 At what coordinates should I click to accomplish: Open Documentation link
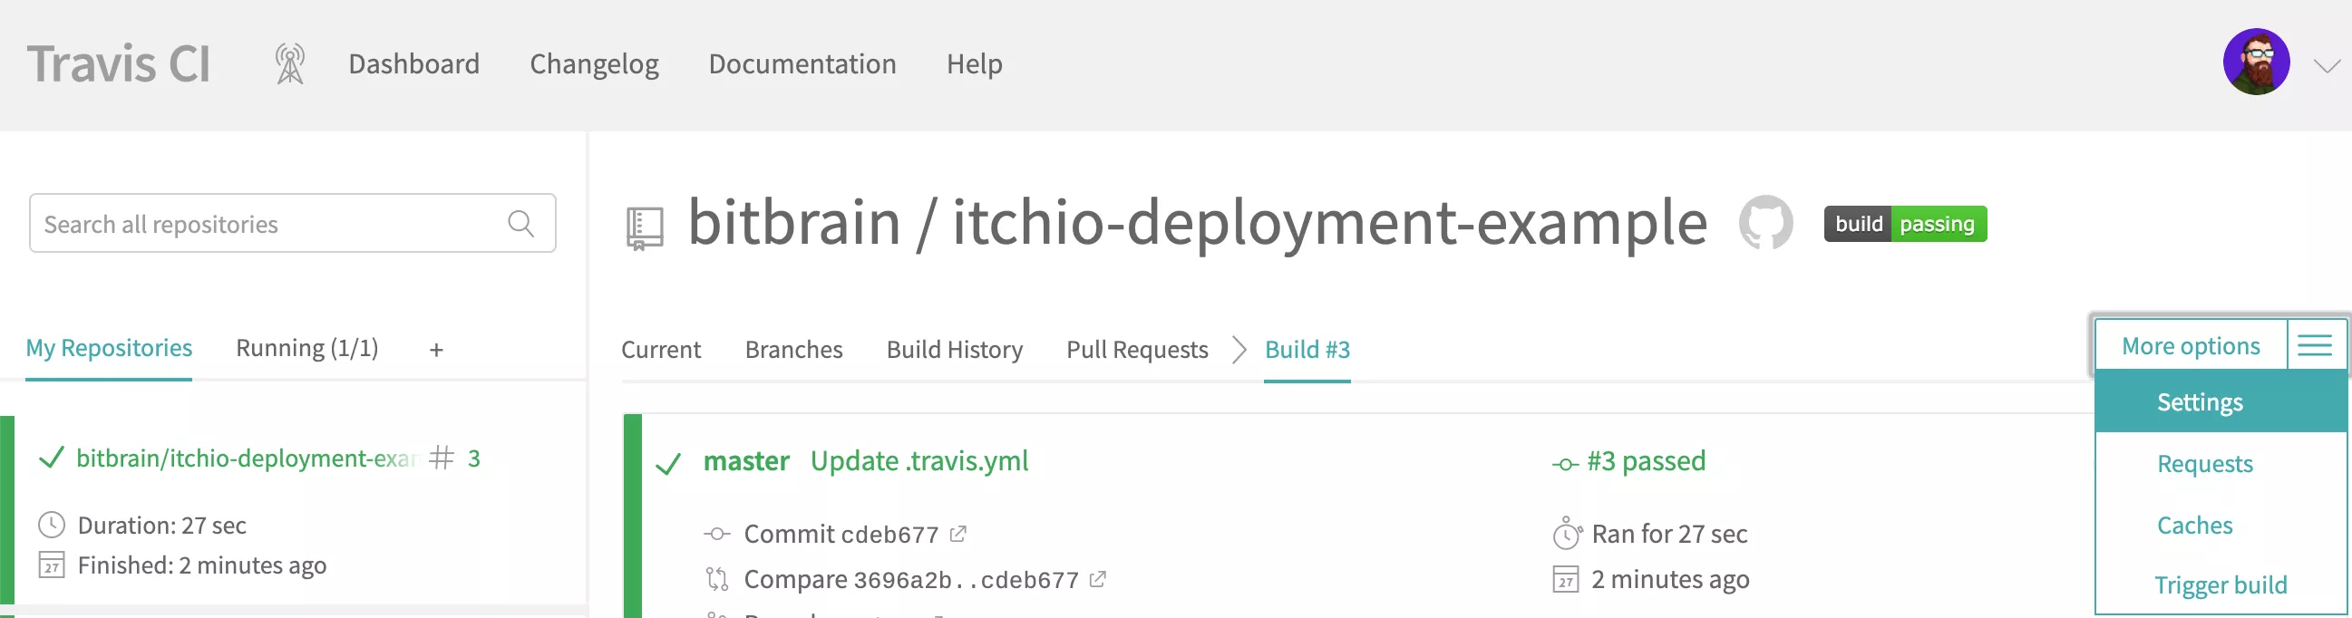pyautogui.click(x=802, y=64)
